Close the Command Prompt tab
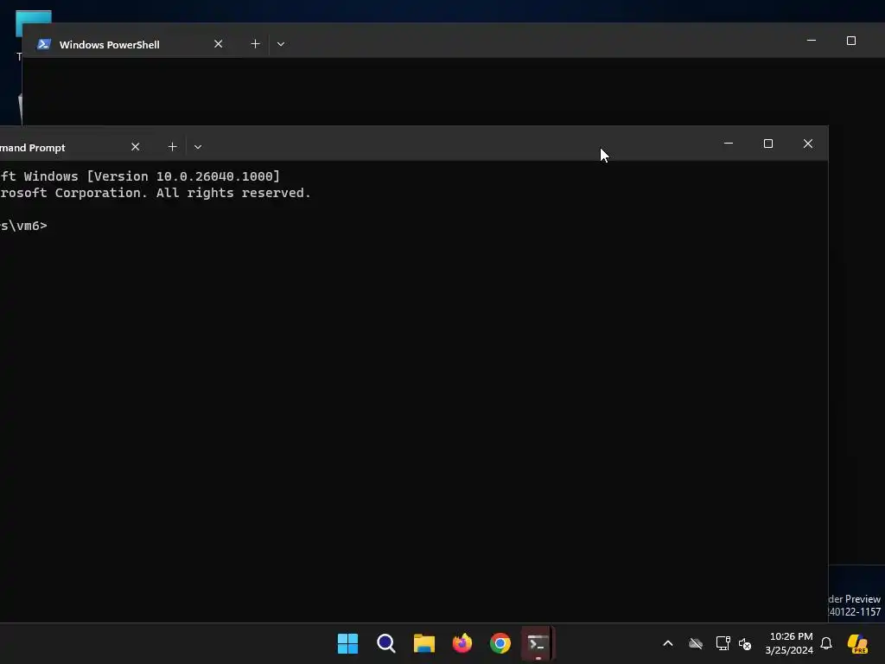Viewport: 885px width, 664px height. point(135,147)
